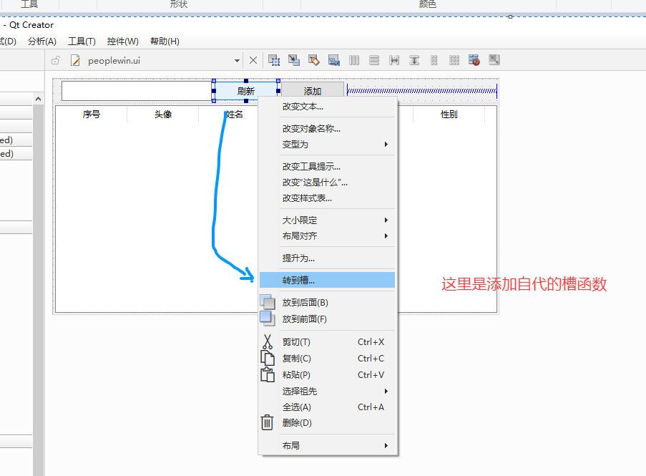Apply horizontal layout from toolbar
The height and width of the screenshot is (476, 646).
point(354,60)
